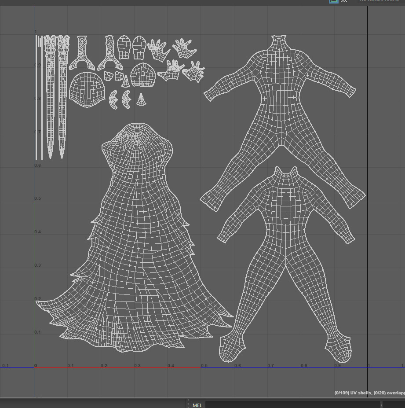The image size is (405, 408).
Task: Click the 0.6 label on vertical axis
Action: pos(38,165)
